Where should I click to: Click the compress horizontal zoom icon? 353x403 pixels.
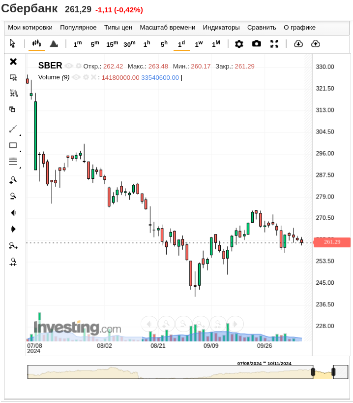click(x=13, y=262)
